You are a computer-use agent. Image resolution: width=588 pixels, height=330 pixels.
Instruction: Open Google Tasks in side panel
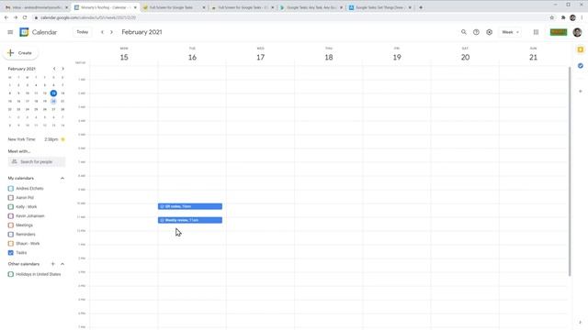coord(581,65)
